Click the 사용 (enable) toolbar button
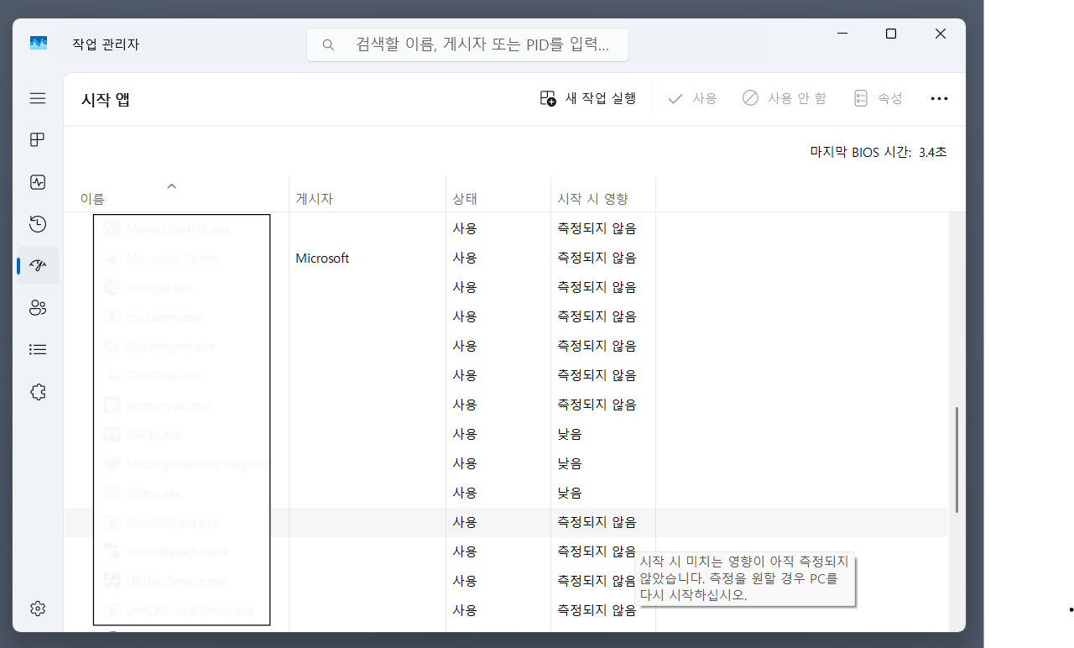This screenshot has width=1074, height=648. (x=692, y=98)
